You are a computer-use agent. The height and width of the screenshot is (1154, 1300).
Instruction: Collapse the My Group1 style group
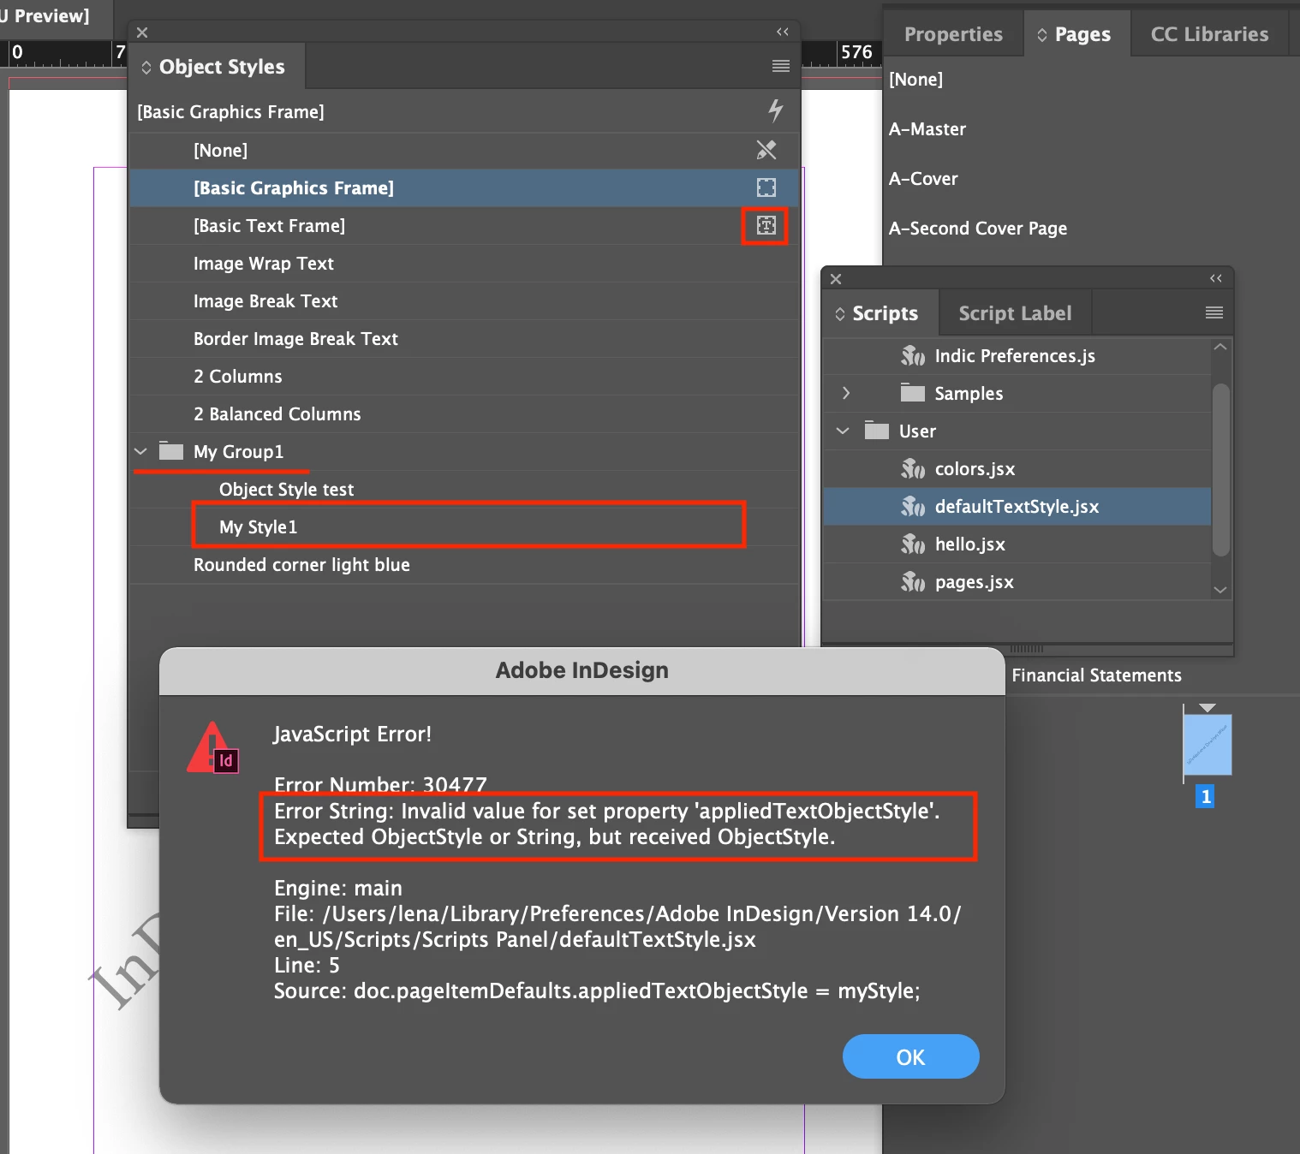(x=141, y=451)
